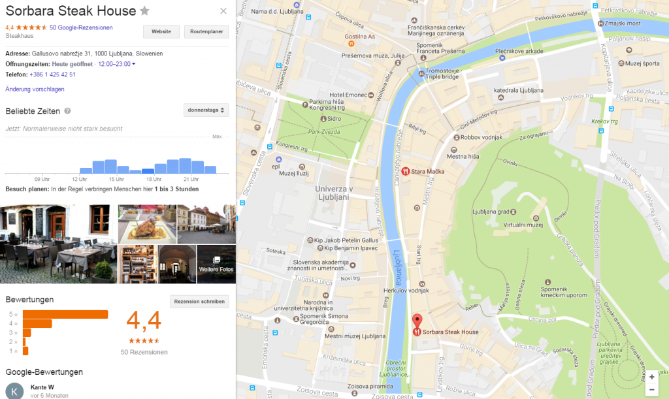The image size is (669, 399).
Task: Call phone number +386 1 425 42 51
Action: pos(52,74)
